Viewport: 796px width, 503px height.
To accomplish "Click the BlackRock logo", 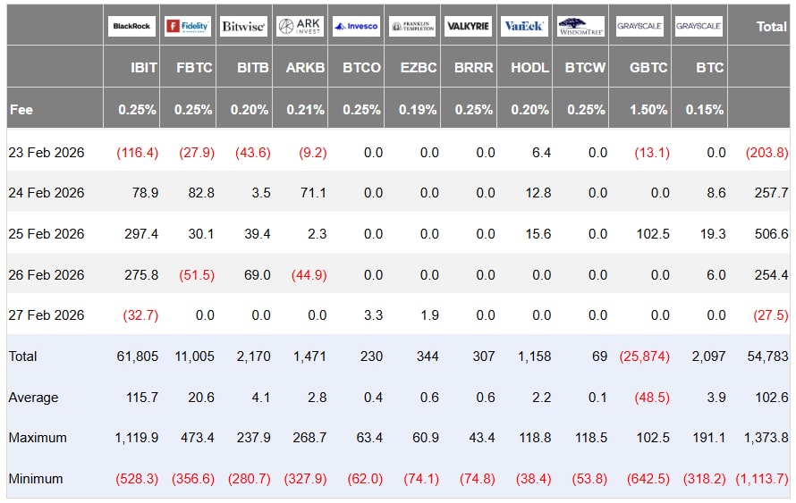I will [131, 27].
